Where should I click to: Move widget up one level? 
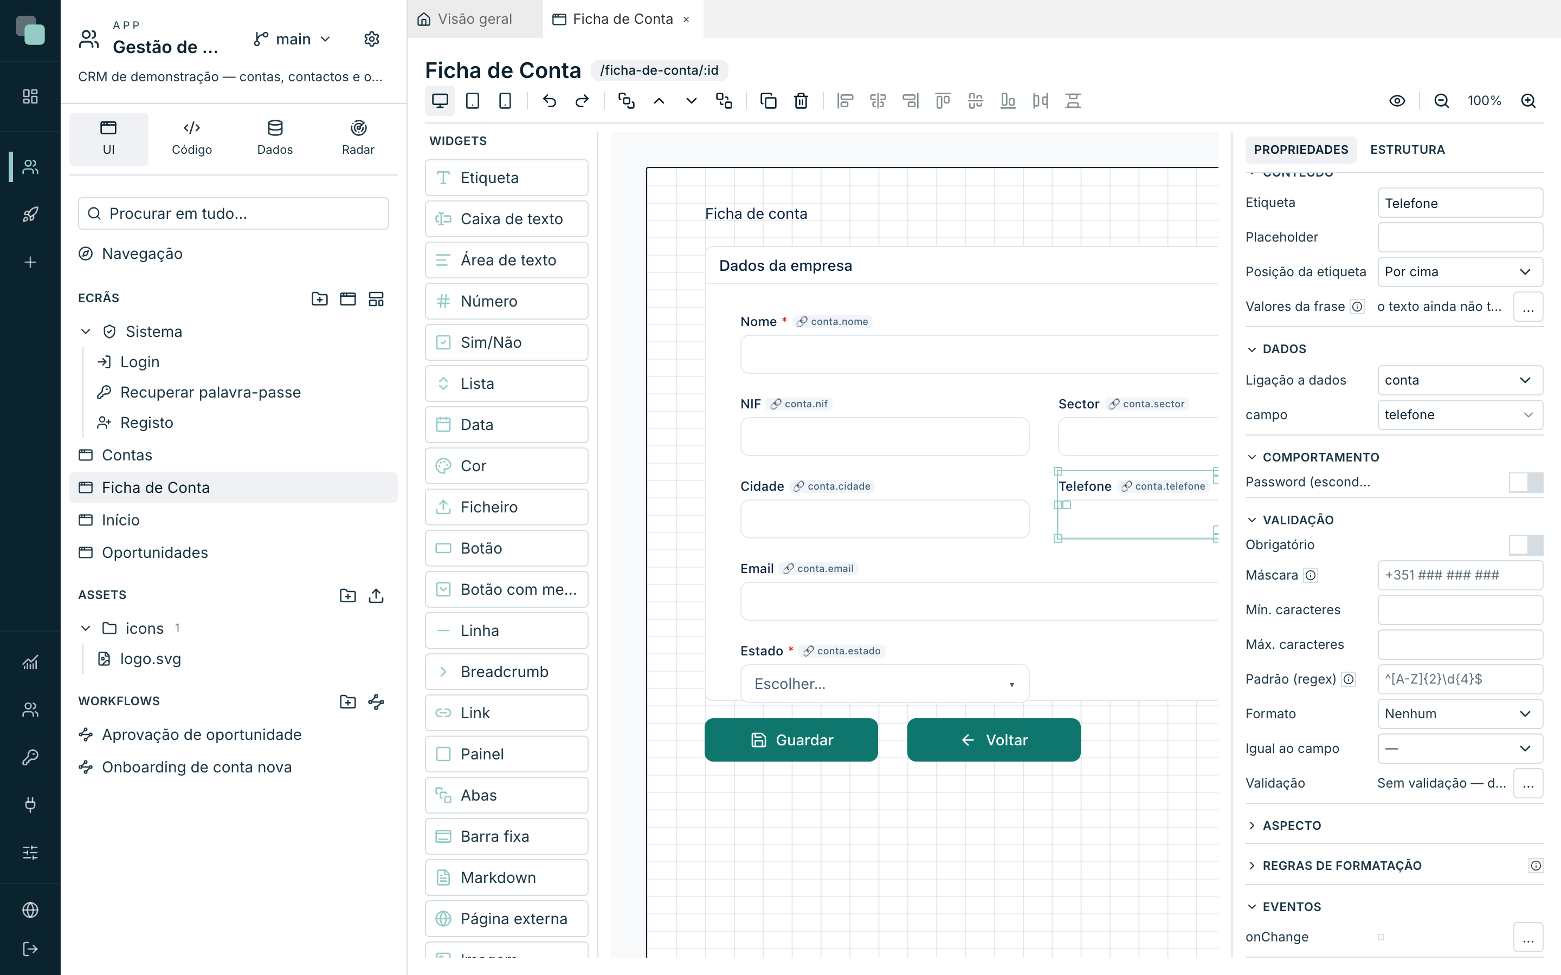coord(659,101)
